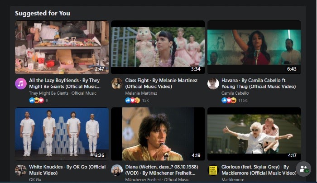
Task: Click the 15K reaction count
Action: (x=145, y=101)
